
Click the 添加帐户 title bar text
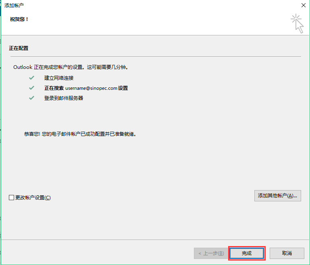(x=14, y=5)
